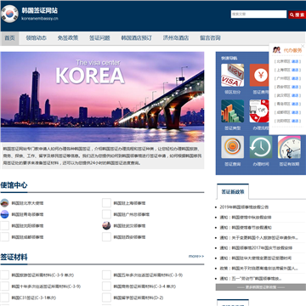Click 通话 link for 成都领区
Image resolution: width=306 pixels, height=306 pixels.
tap(295, 112)
